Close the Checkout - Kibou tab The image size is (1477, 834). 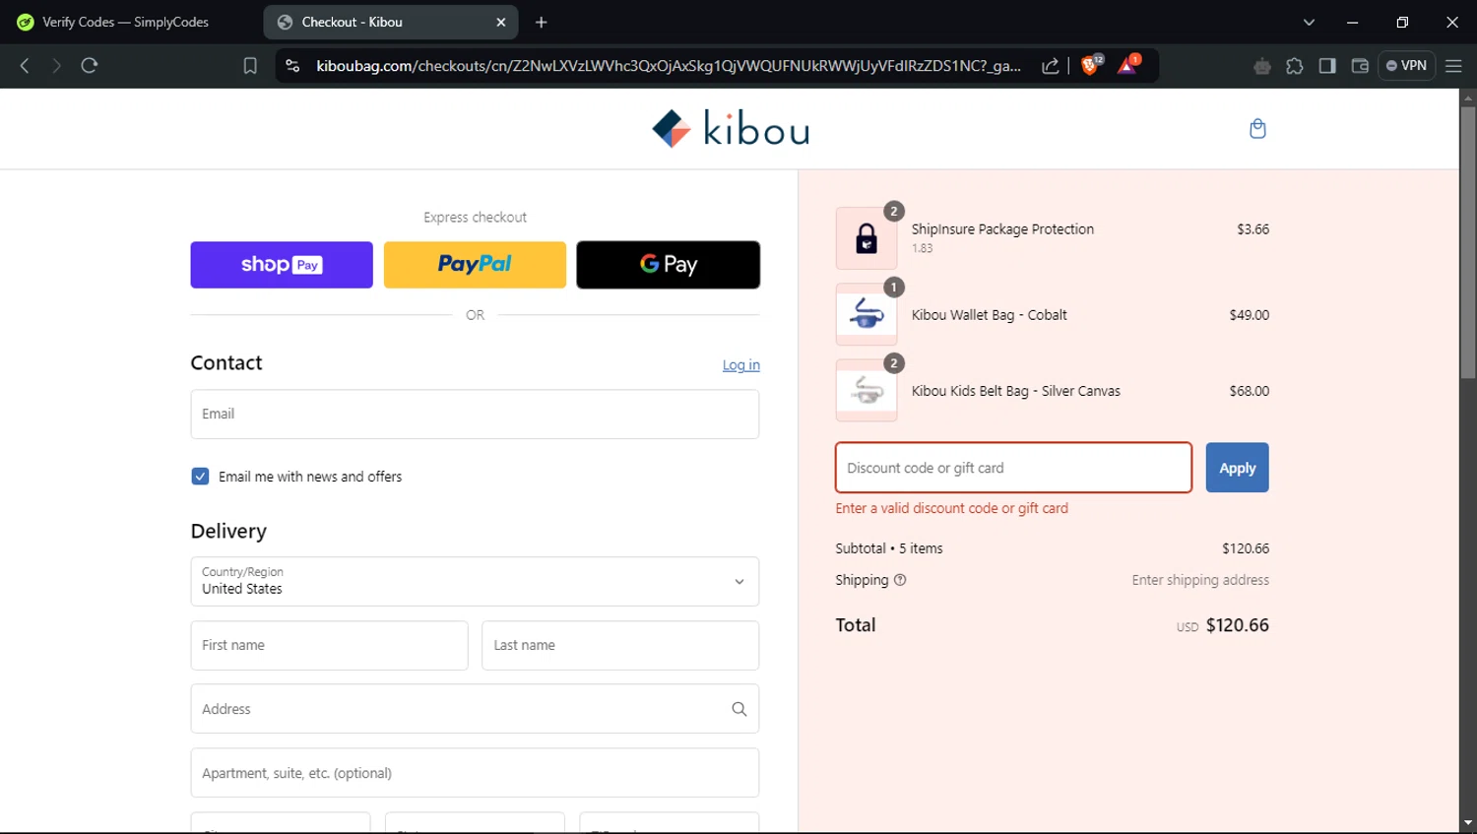(x=500, y=22)
